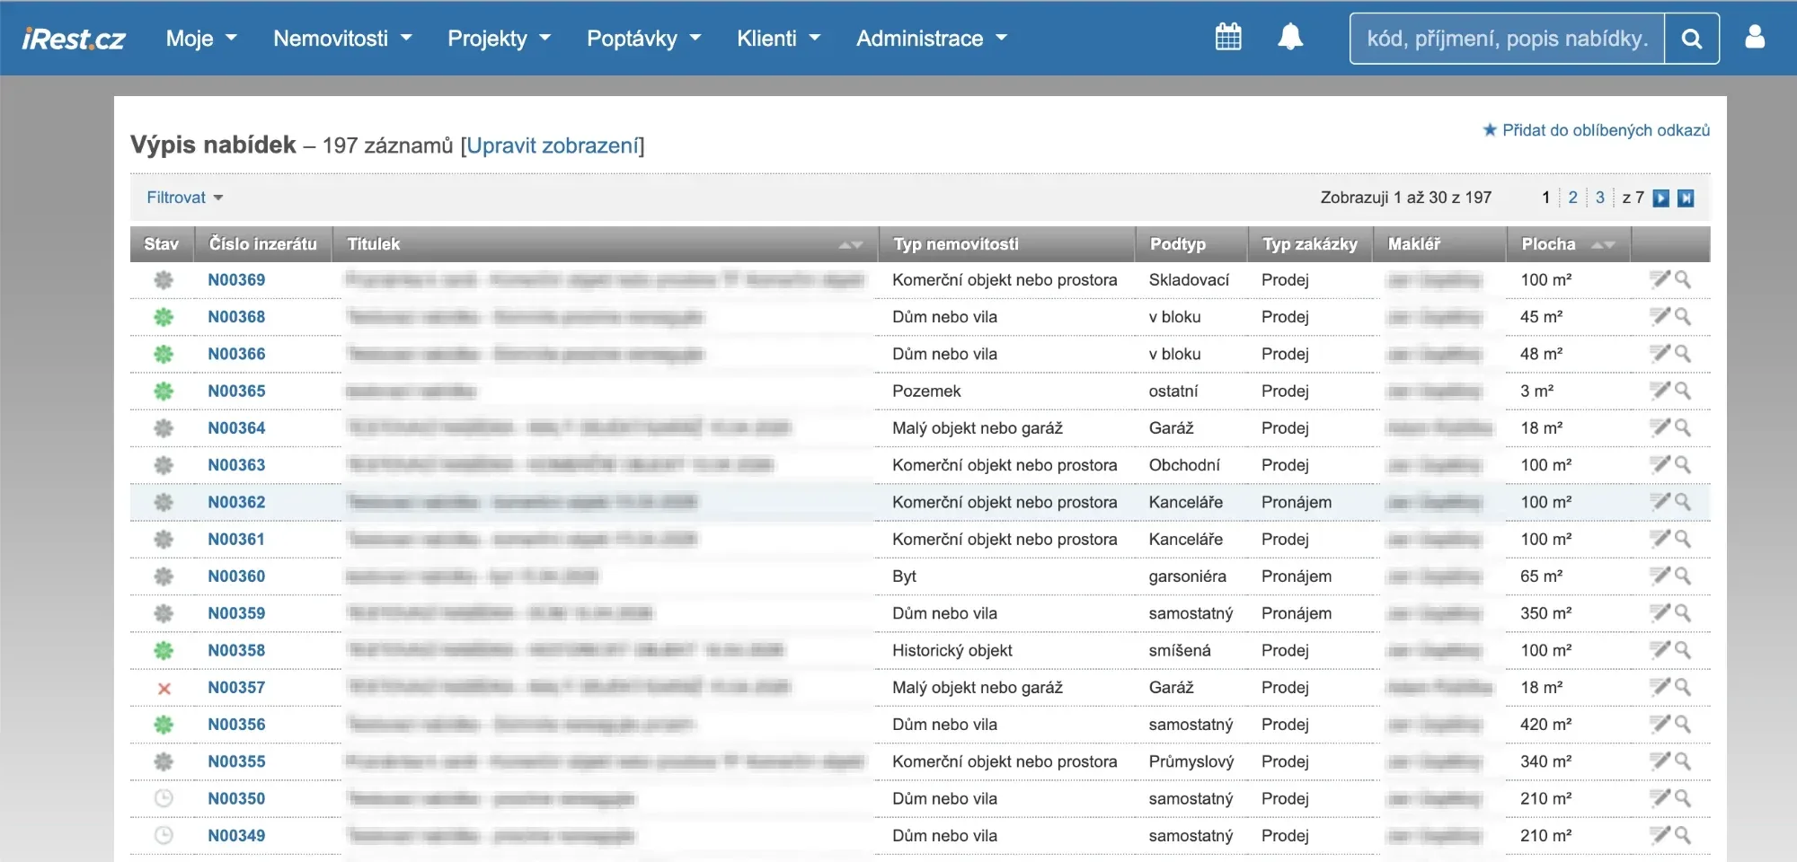Open the Administrace dropdown menu
Image resolution: width=1797 pixels, height=862 pixels.
point(932,39)
